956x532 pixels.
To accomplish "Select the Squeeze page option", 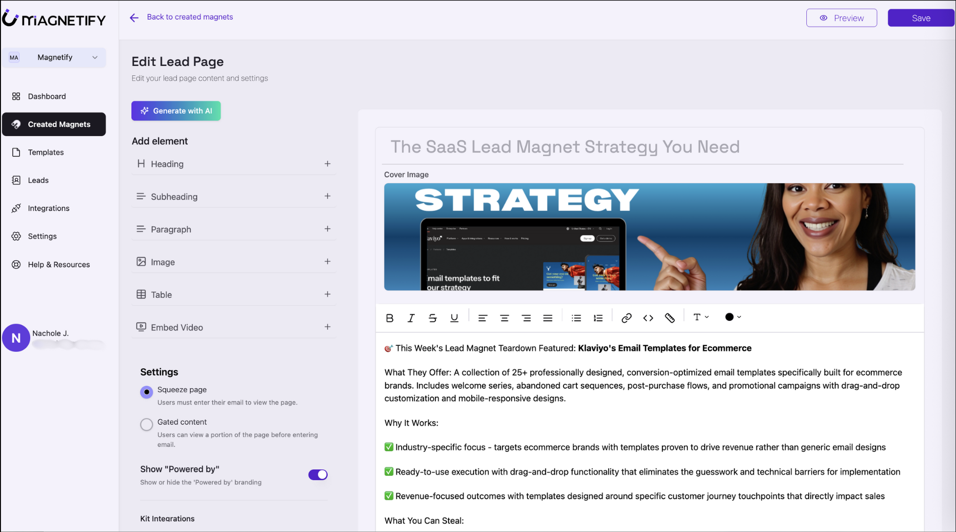I will (x=146, y=392).
